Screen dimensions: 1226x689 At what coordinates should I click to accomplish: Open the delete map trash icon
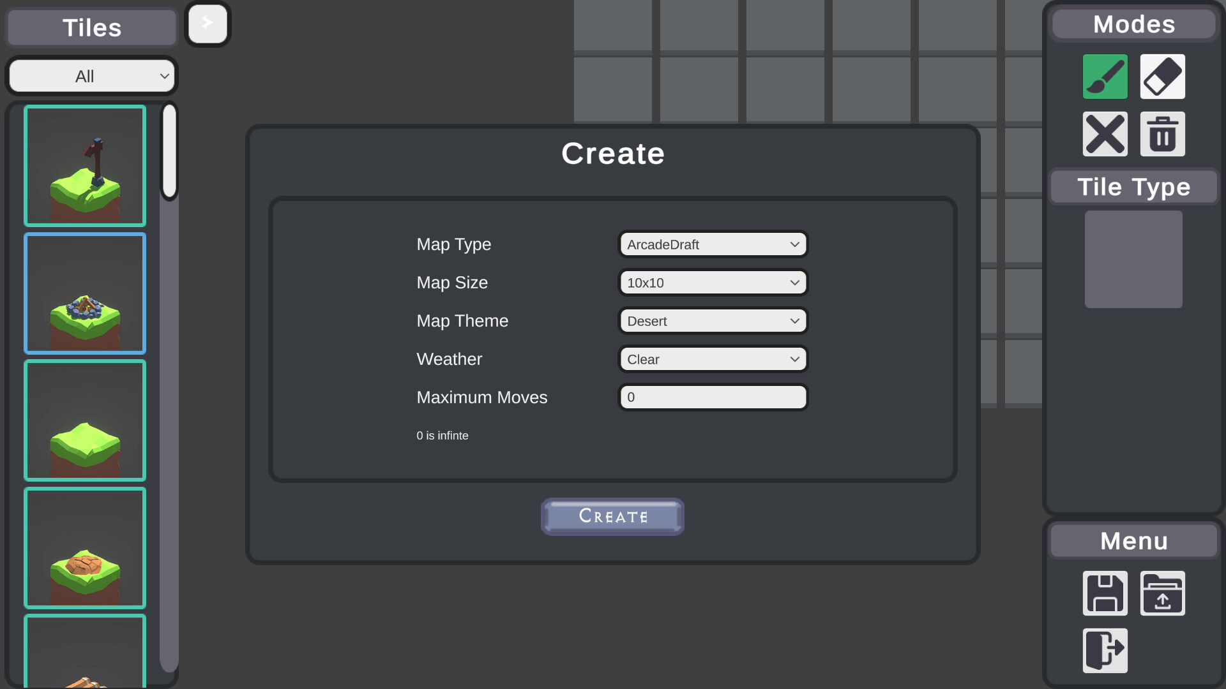point(1162,134)
